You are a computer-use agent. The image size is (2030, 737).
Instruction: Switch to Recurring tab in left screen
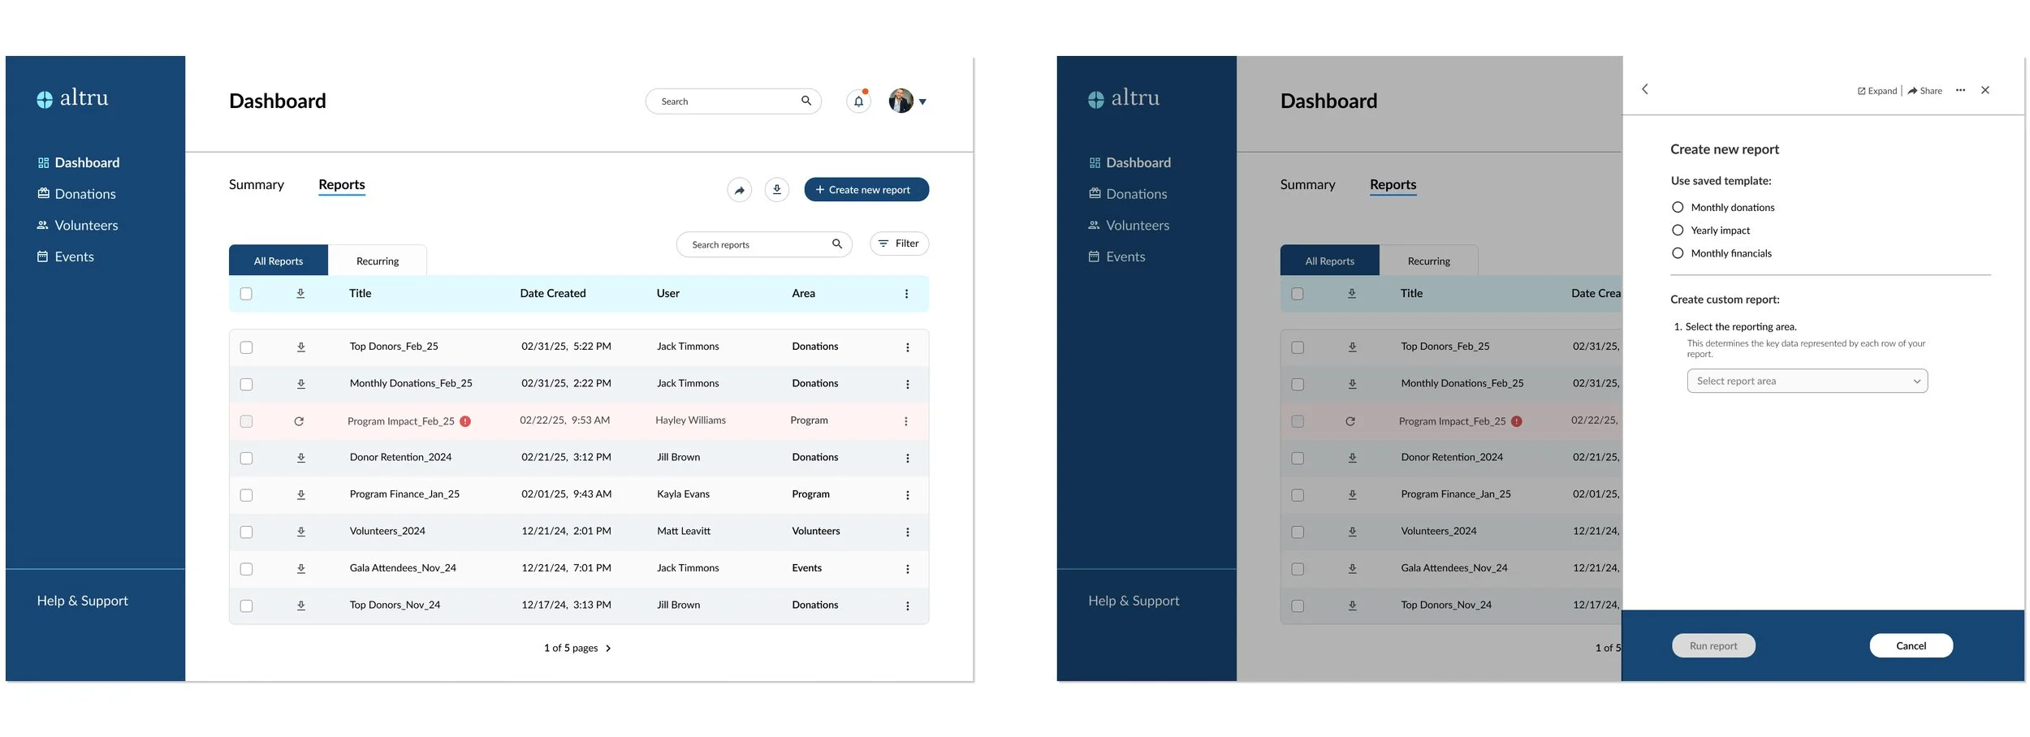click(x=378, y=261)
